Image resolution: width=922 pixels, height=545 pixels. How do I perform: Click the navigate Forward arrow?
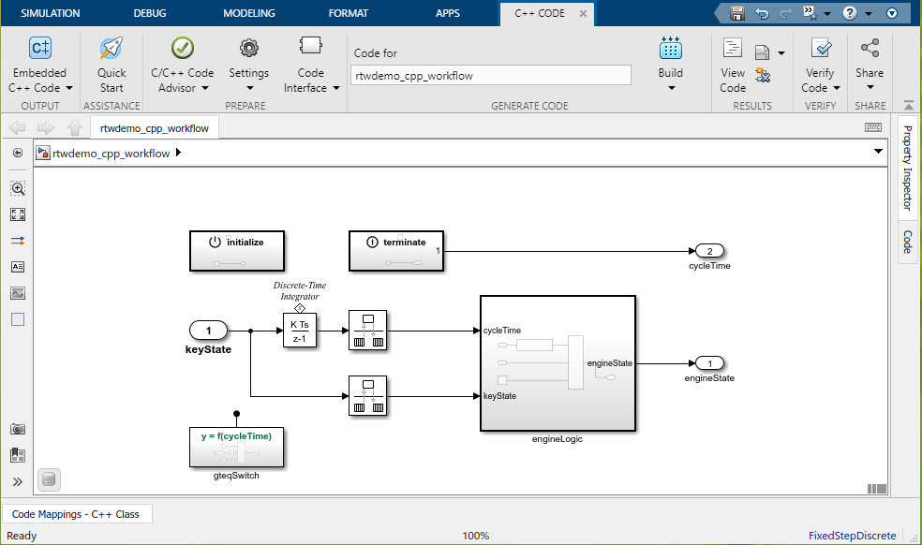pyautogui.click(x=45, y=127)
